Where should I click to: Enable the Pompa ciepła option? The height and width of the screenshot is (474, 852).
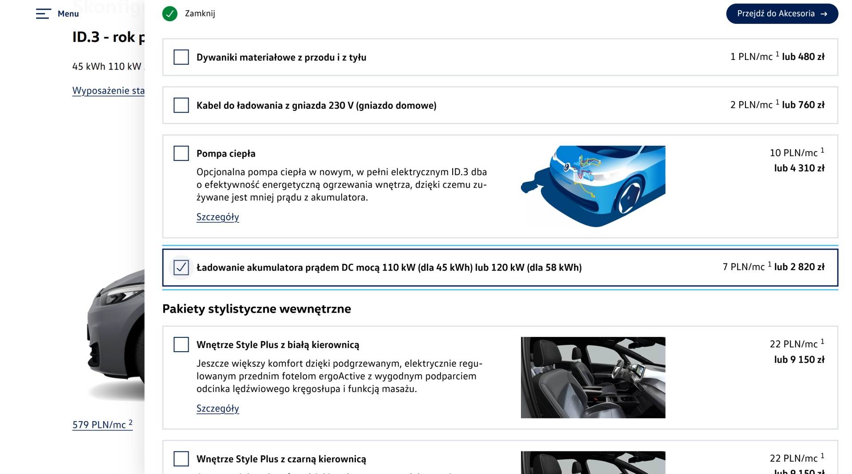(x=181, y=153)
